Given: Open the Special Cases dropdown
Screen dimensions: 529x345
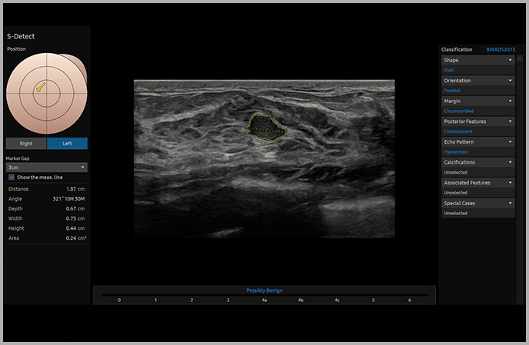Looking at the screenshot, I should click(477, 204).
